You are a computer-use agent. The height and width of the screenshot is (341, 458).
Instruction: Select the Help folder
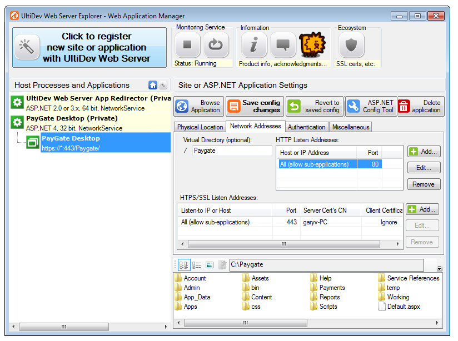click(321, 278)
